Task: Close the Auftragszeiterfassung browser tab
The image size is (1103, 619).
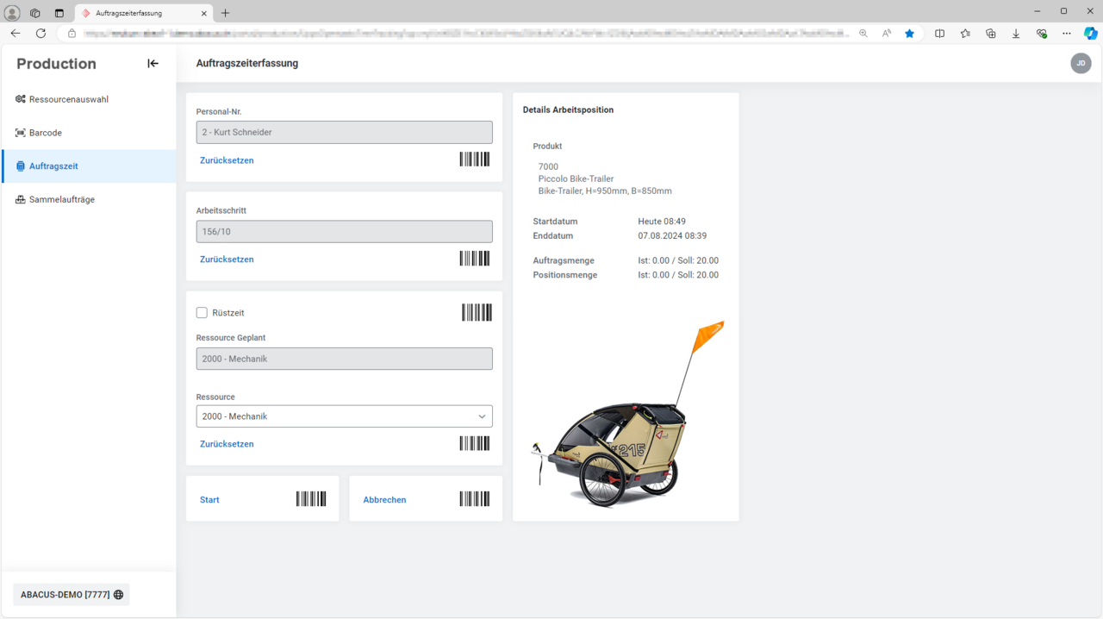Action: pos(204,13)
